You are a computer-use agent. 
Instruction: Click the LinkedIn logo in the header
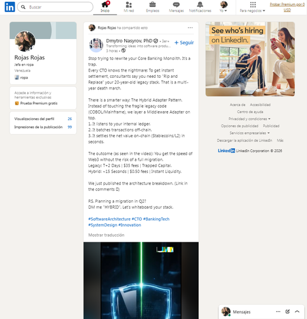point(10,7)
